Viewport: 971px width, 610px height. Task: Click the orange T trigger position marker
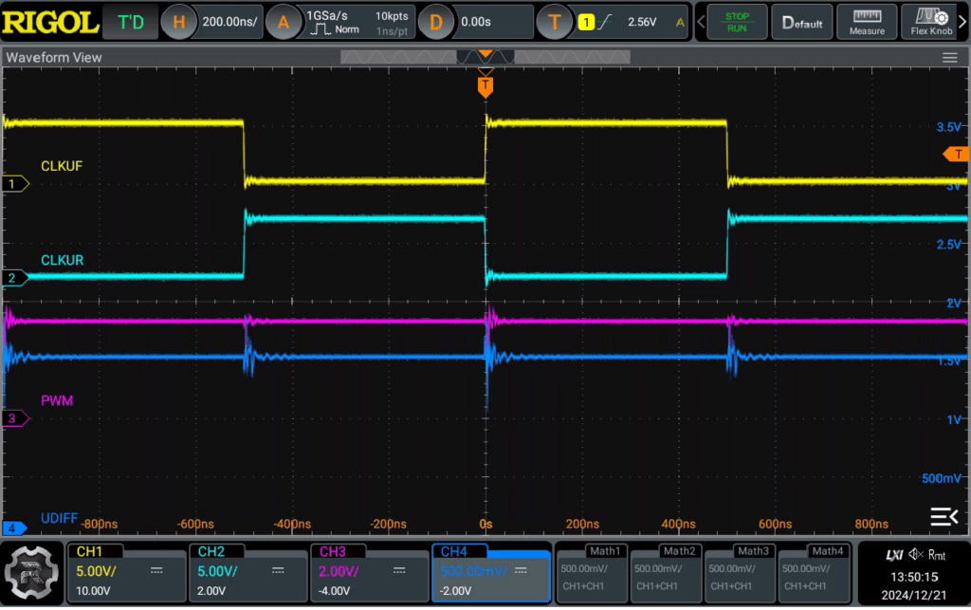485,86
